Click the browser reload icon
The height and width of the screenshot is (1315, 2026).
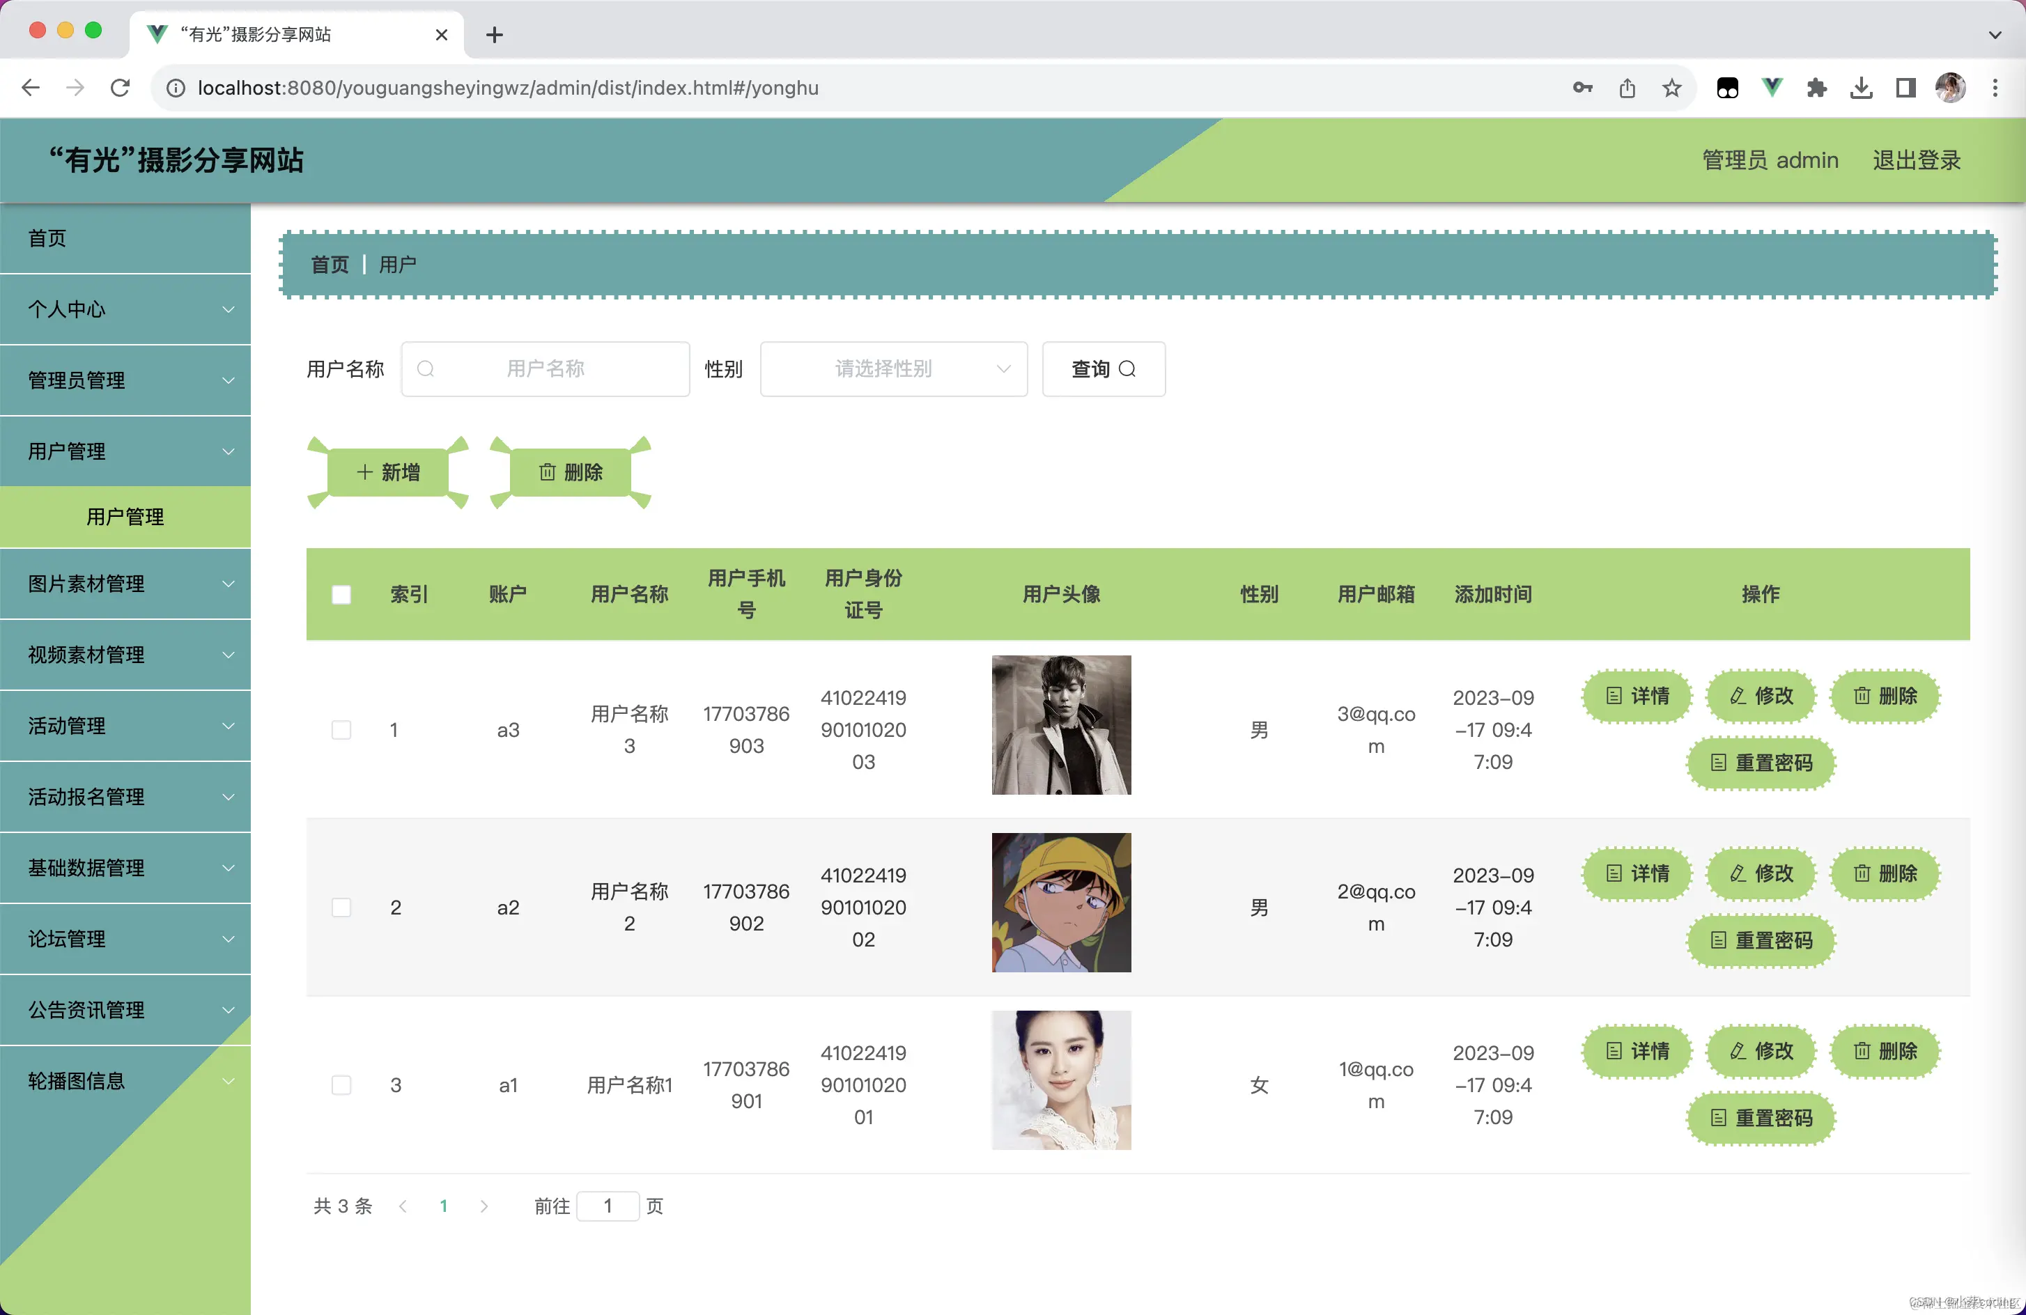pyautogui.click(x=120, y=88)
